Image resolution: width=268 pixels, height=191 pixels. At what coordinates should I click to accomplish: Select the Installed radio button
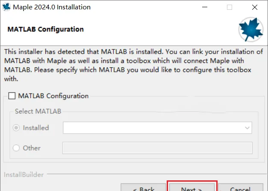16,128
